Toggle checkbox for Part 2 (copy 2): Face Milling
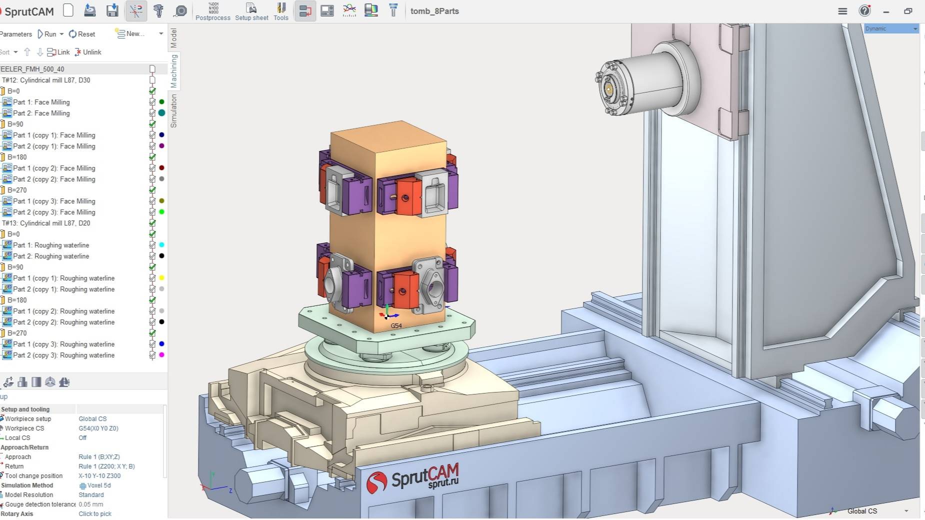This screenshot has height=520, width=925. tap(152, 179)
